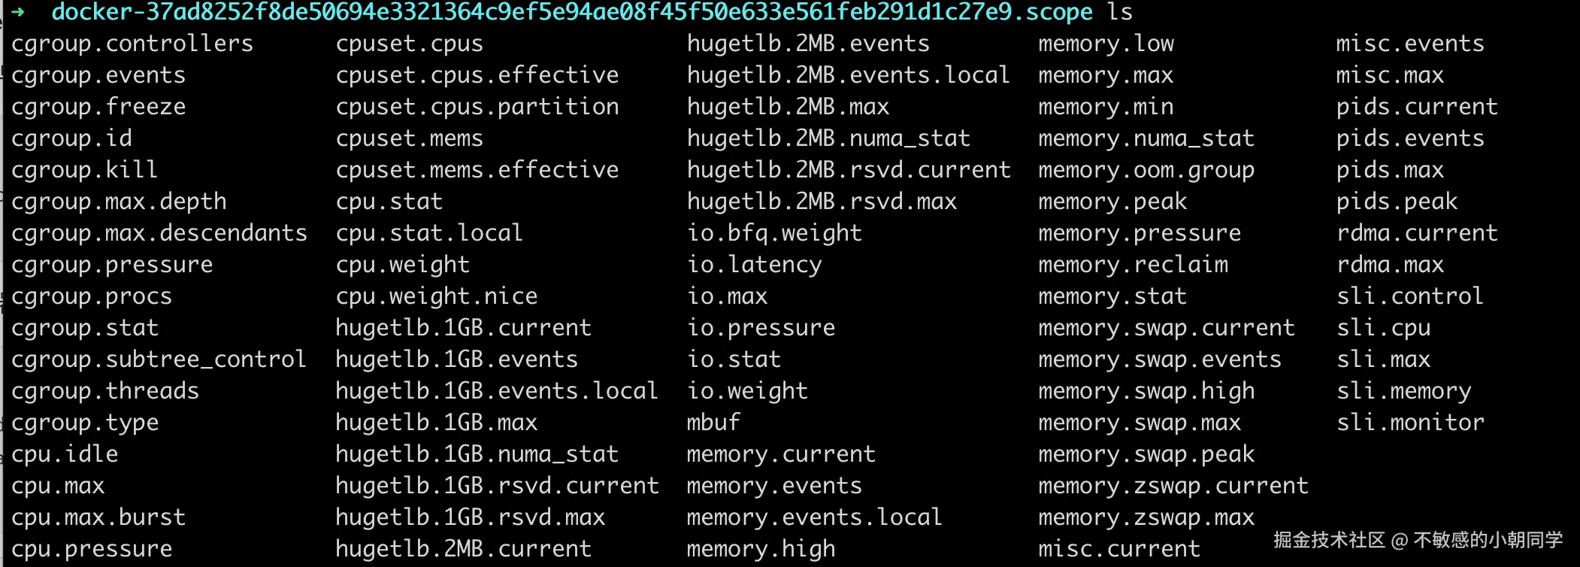Viewport: 1580px width, 567px height.
Task: Click the docker scope directory name in prompt
Action: [x=571, y=12]
